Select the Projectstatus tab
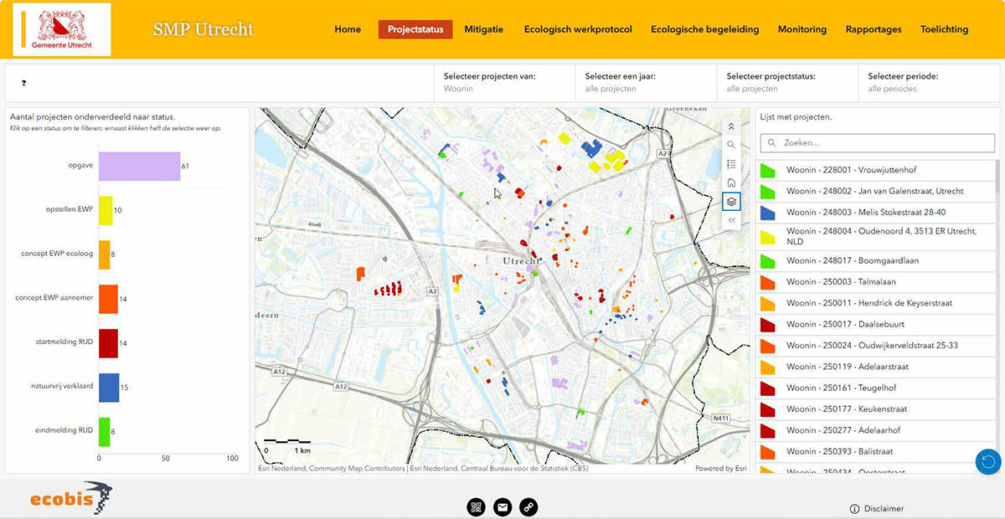1005x519 pixels. pos(415,29)
